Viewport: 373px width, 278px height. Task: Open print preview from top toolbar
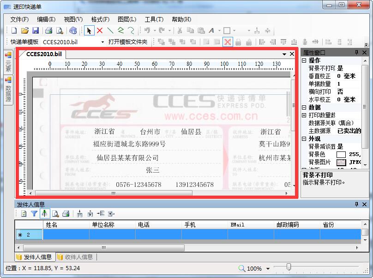click(x=60, y=31)
